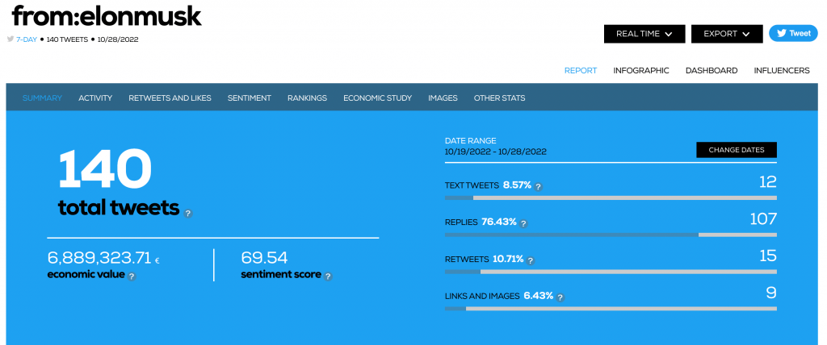Select the SUMMARY tab
The height and width of the screenshot is (345, 827).
pos(42,98)
